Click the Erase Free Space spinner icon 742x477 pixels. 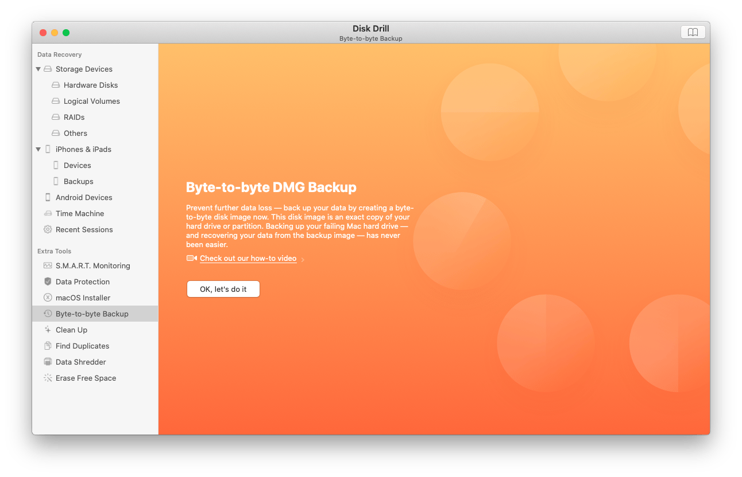coord(48,378)
